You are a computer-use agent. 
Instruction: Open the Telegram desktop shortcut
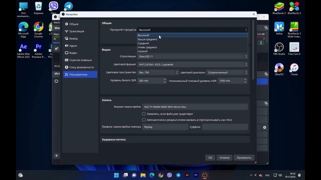tap(68, 6)
